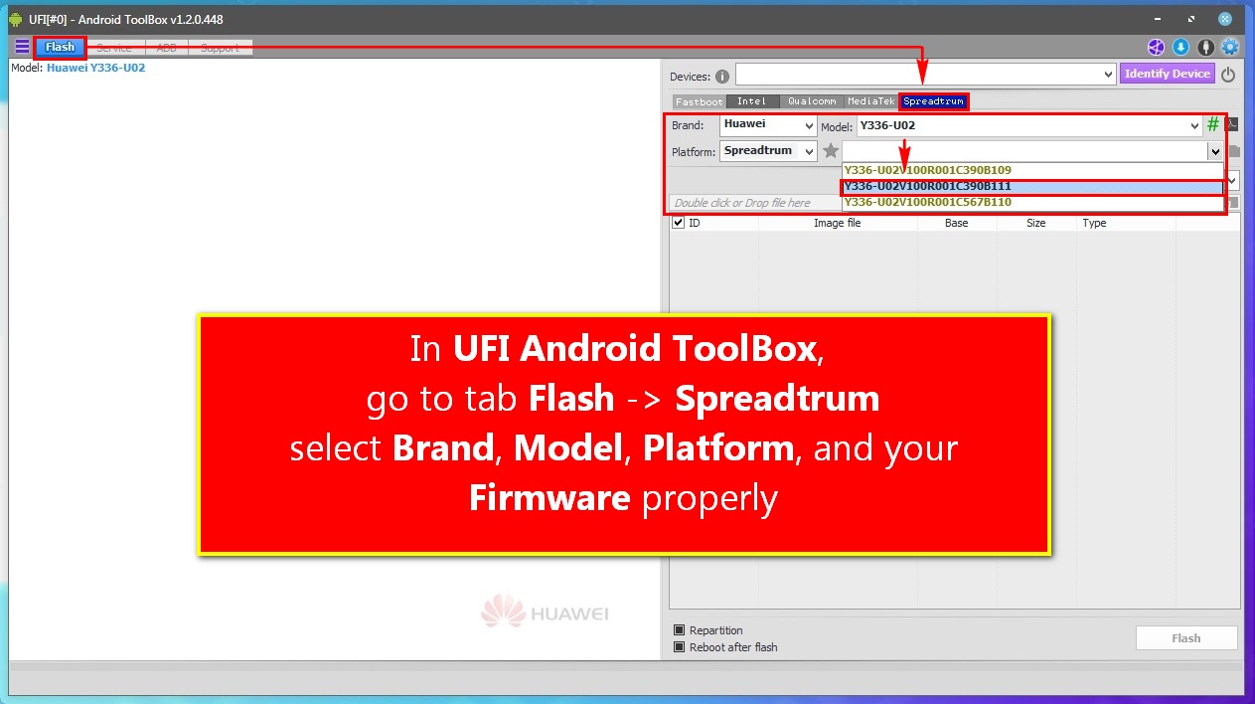Select the Spreadtrum platform tab
Image resolution: width=1255 pixels, height=704 pixels.
point(933,101)
